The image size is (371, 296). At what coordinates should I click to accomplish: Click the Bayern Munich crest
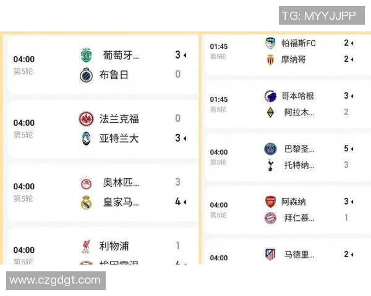click(270, 218)
